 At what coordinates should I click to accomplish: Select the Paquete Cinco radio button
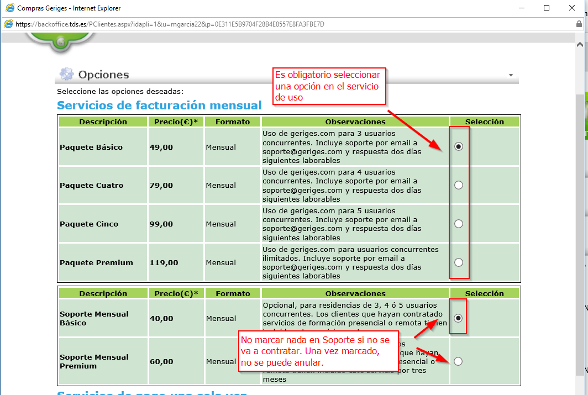click(x=458, y=224)
